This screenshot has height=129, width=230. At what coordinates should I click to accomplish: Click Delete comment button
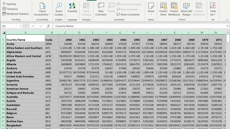point(111,8)
